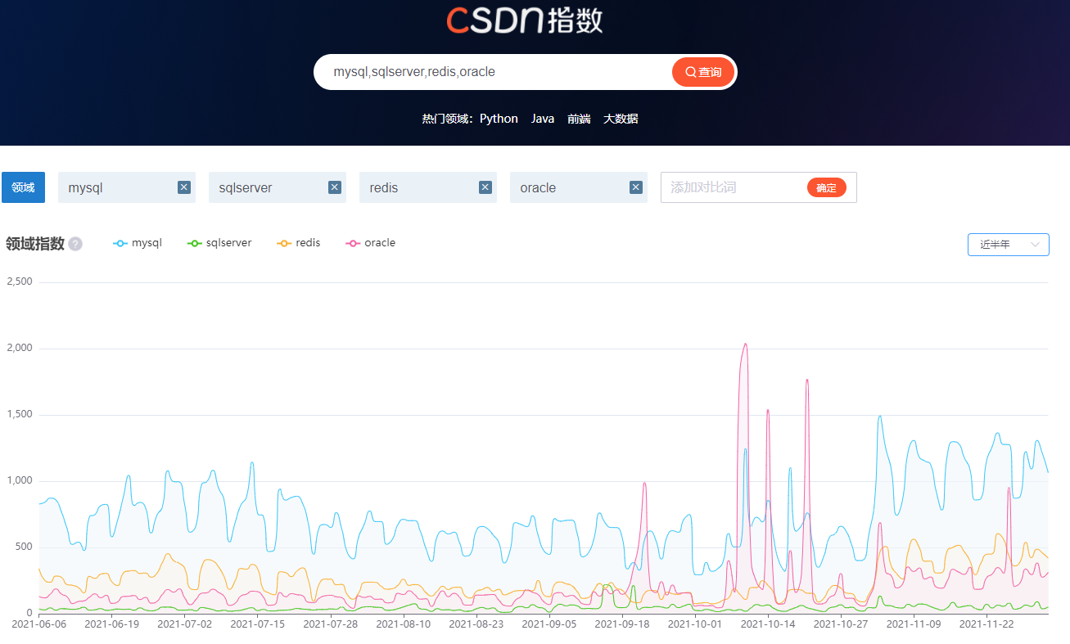Click the 1,500 y-axis label
This screenshot has height=644, width=1070.
tap(20, 414)
